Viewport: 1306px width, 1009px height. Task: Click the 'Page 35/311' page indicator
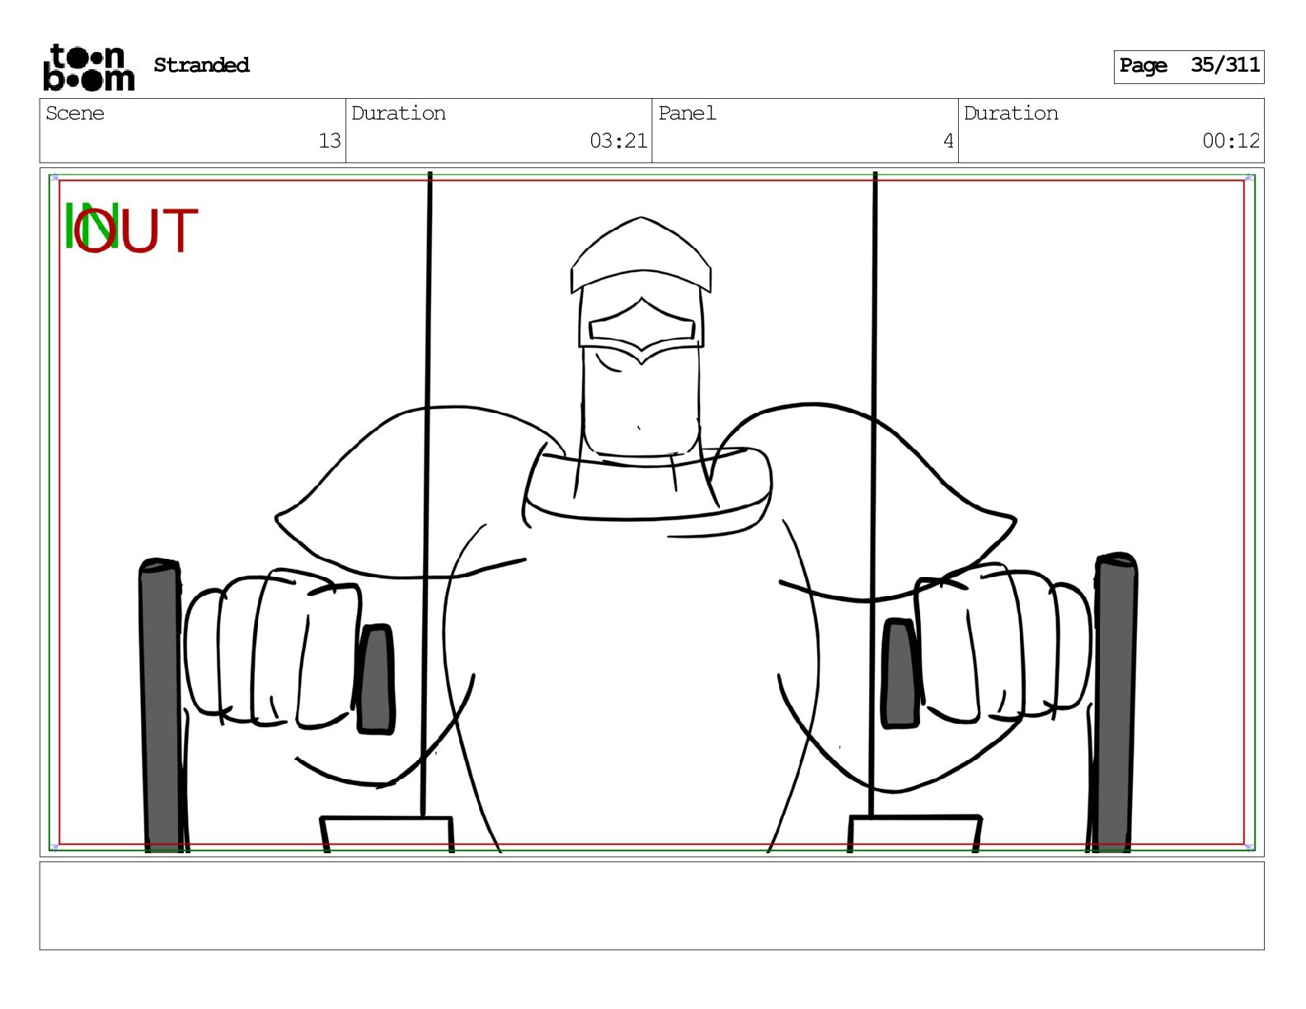coord(1189,66)
